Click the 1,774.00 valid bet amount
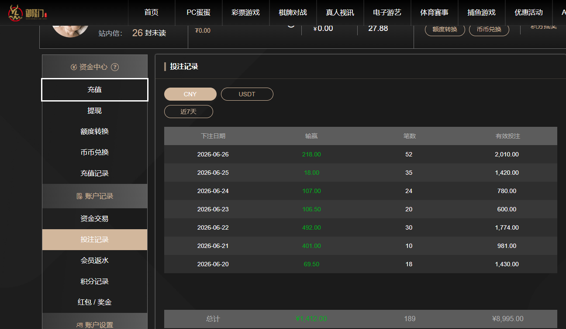Image resolution: width=566 pixels, height=329 pixels. click(507, 227)
